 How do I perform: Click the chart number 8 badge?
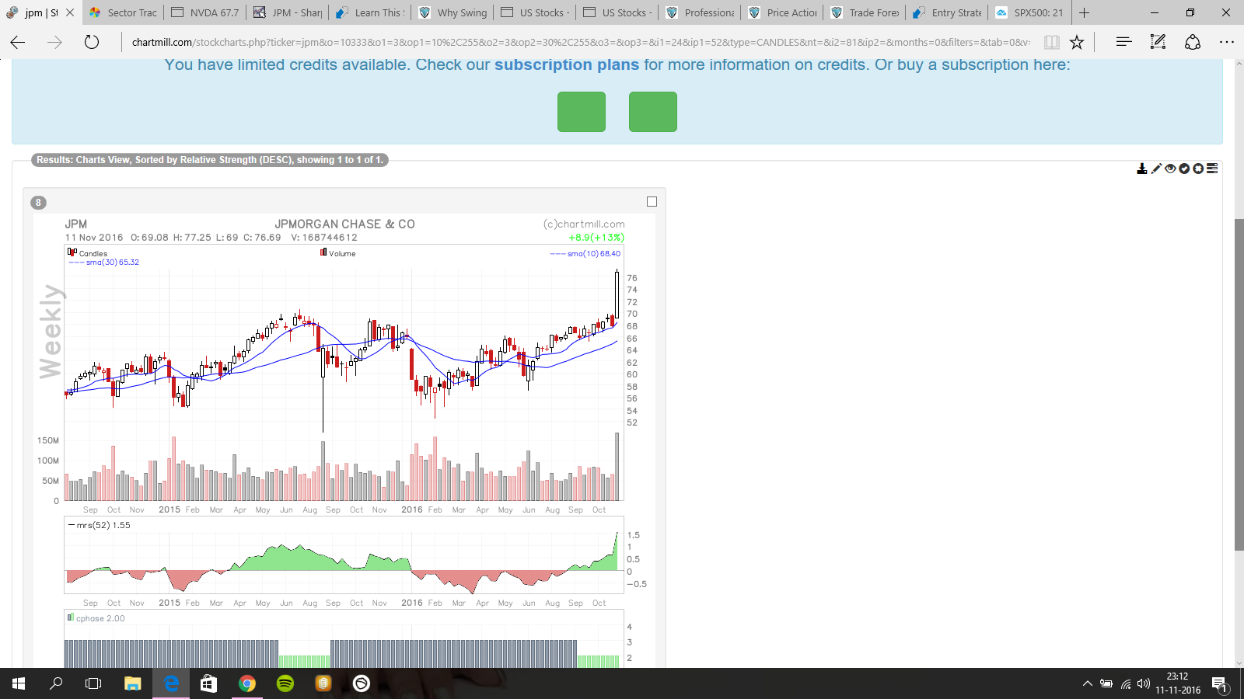(x=38, y=203)
